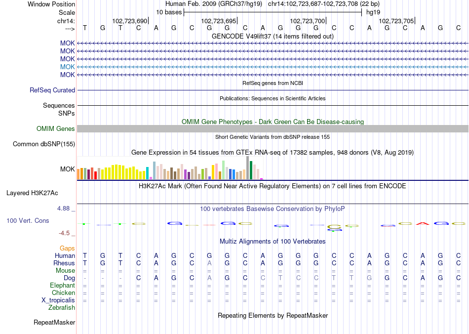The image size is (469, 334).
Task: Click the 102,723,690 ruler coordinate
Action: [130, 21]
